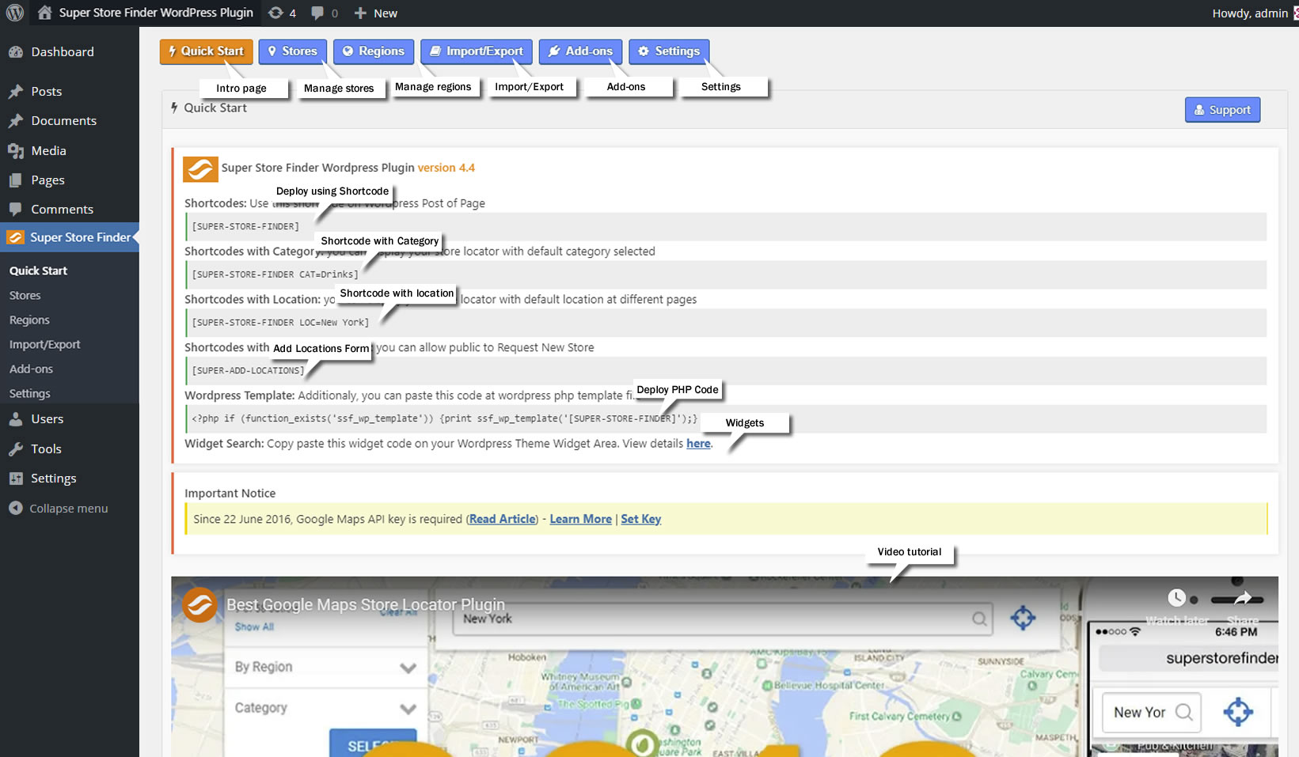Click the Collapse menu arrow icon
Screen dimensions: 1299x757
click(x=16, y=509)
